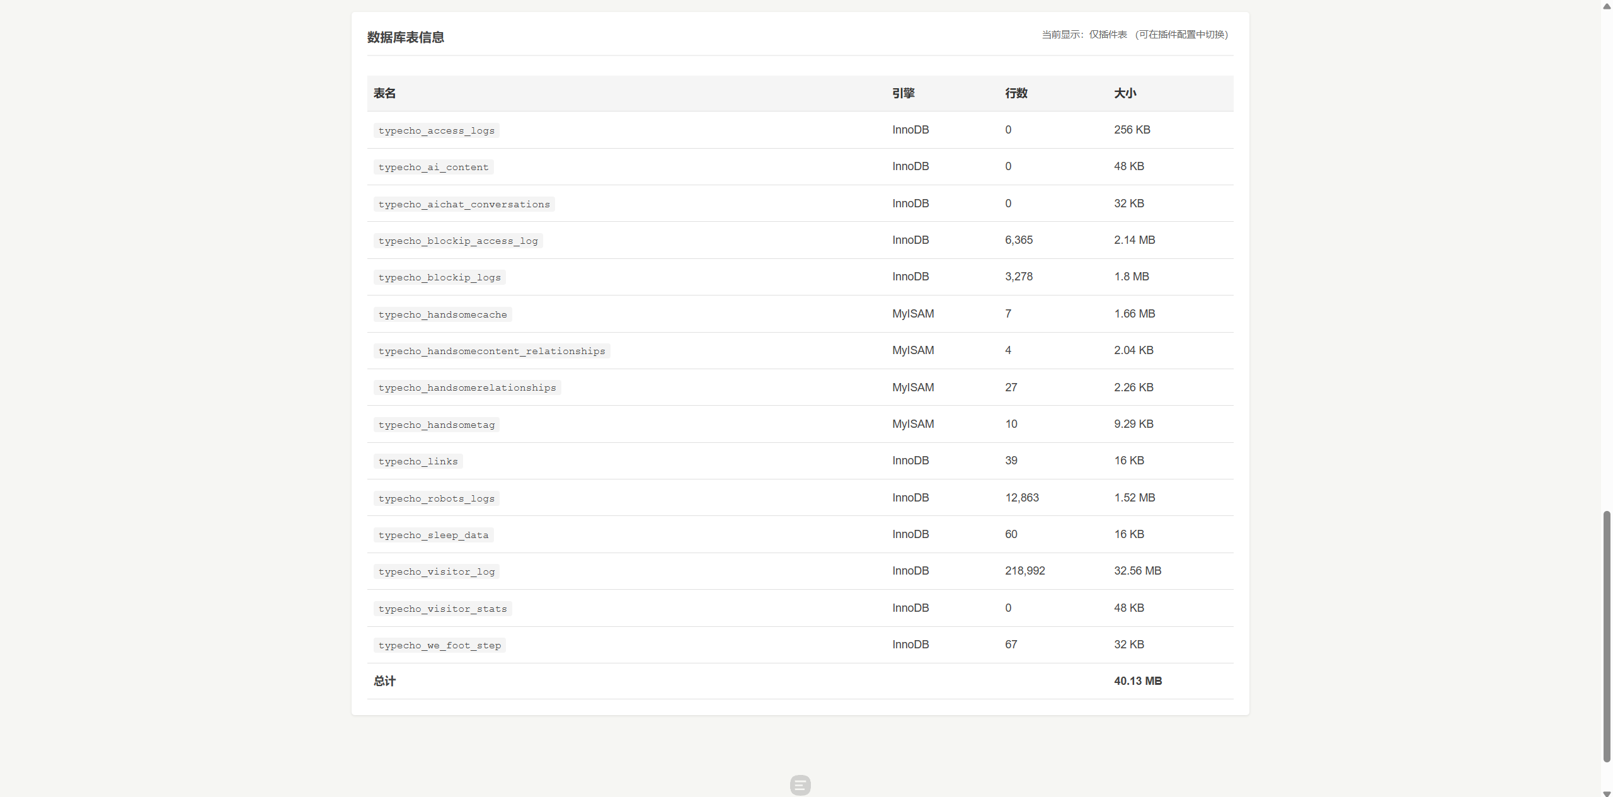The image size is (1613, 797).
Task: Click the 行数 column header
Action: (x=1016, y=93)
